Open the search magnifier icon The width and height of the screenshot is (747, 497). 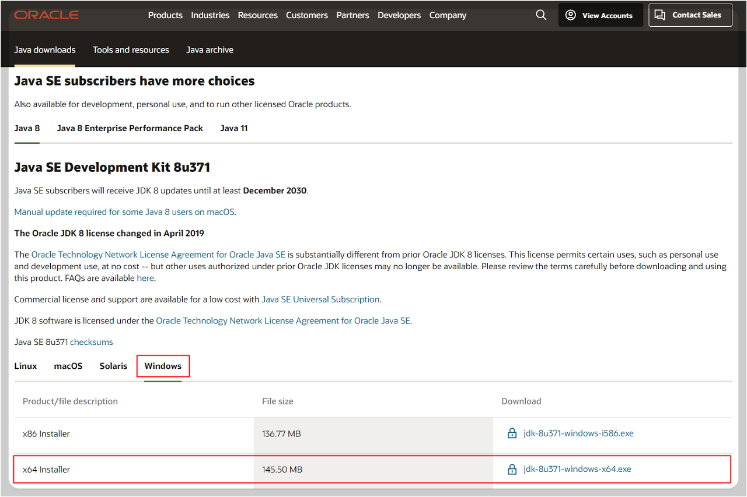click(541, 15)
